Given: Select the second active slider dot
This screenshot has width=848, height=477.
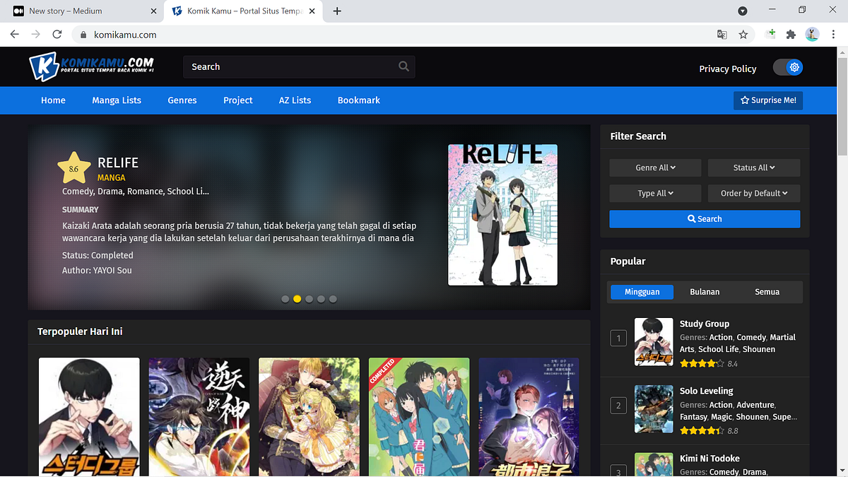Looking at the screenshot, I should click(298, 299).
